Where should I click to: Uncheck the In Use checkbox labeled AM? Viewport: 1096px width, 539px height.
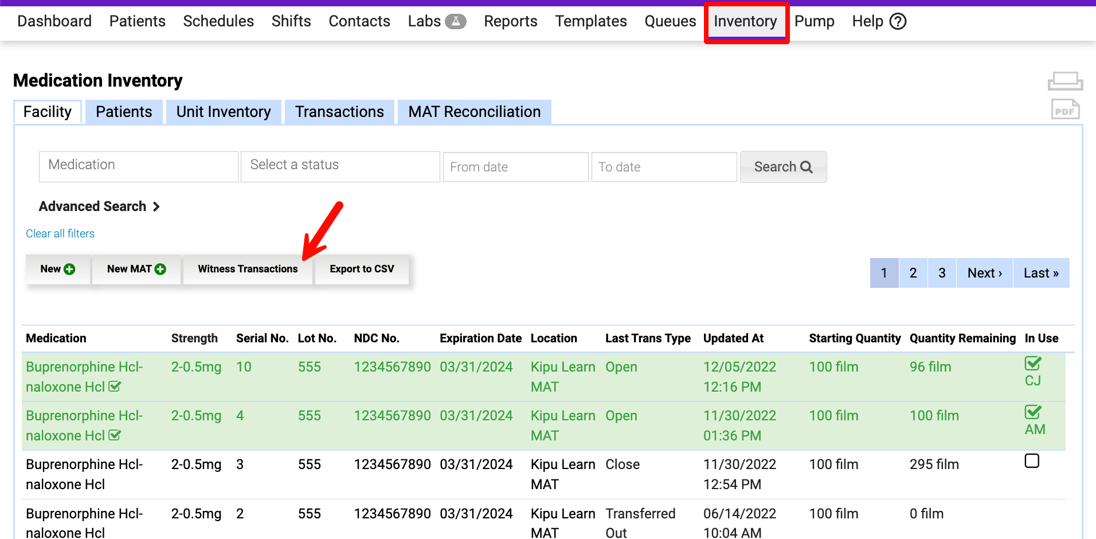(x=1032, y=411)
